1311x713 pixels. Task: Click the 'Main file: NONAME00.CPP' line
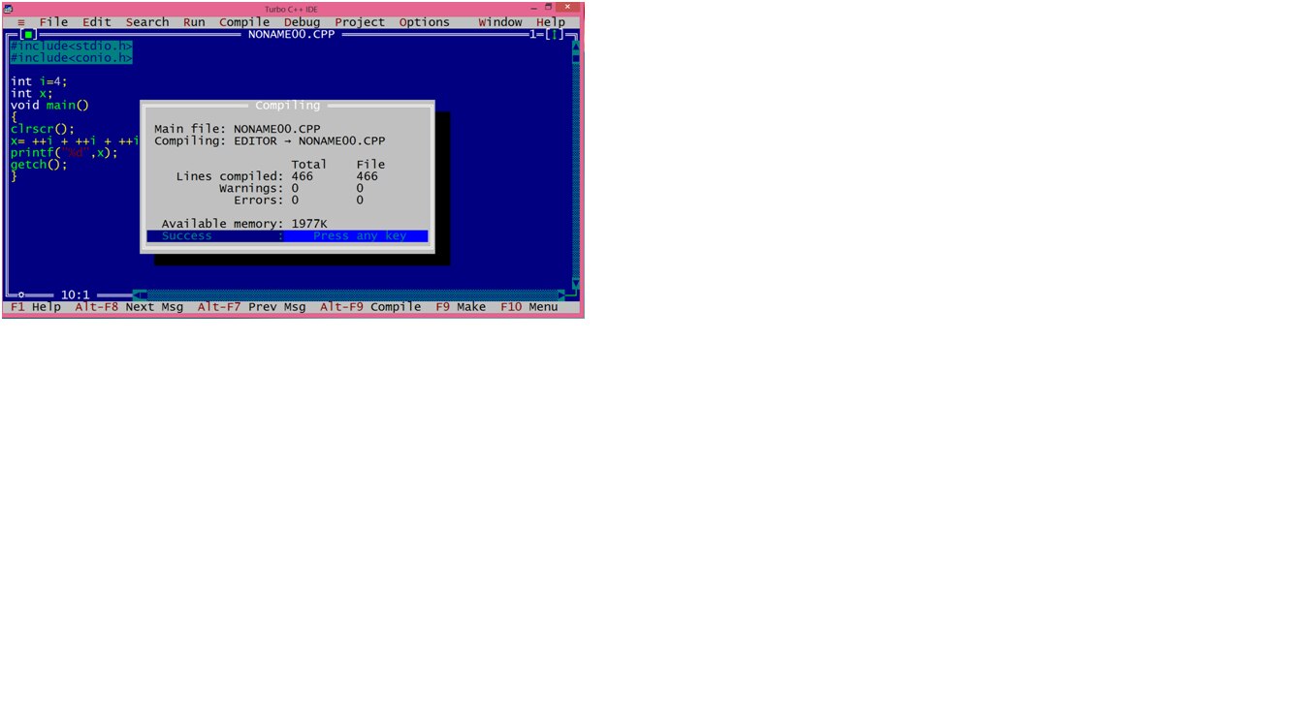tap(238, 129)
